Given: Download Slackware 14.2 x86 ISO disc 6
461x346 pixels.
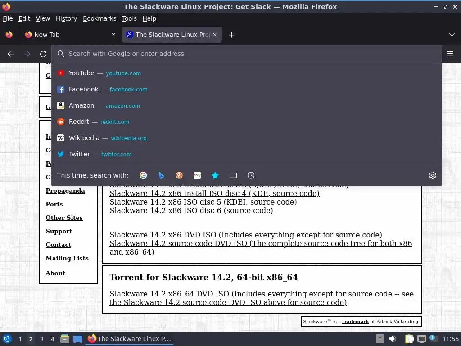Looking at the screenshot, I should [x=191, y=211].
